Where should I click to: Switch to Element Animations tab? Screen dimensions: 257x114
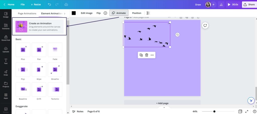point(52,13)
